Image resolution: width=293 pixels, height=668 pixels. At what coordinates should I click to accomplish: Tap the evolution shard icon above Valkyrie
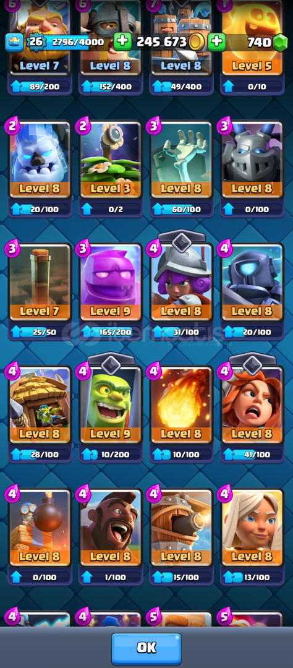coord(252,364)
